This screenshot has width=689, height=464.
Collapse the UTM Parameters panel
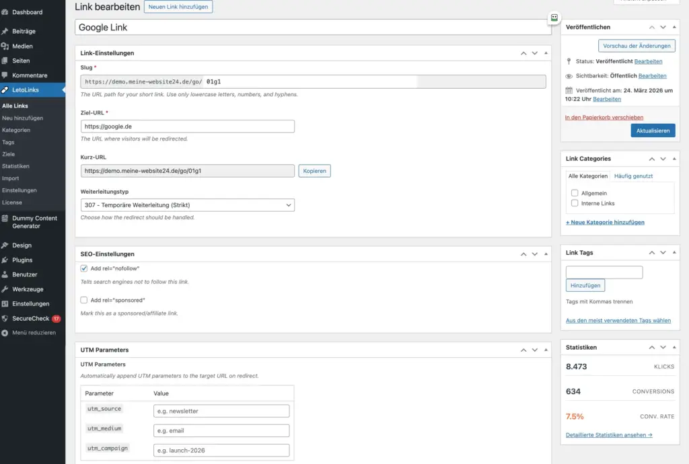pos(546,350)
